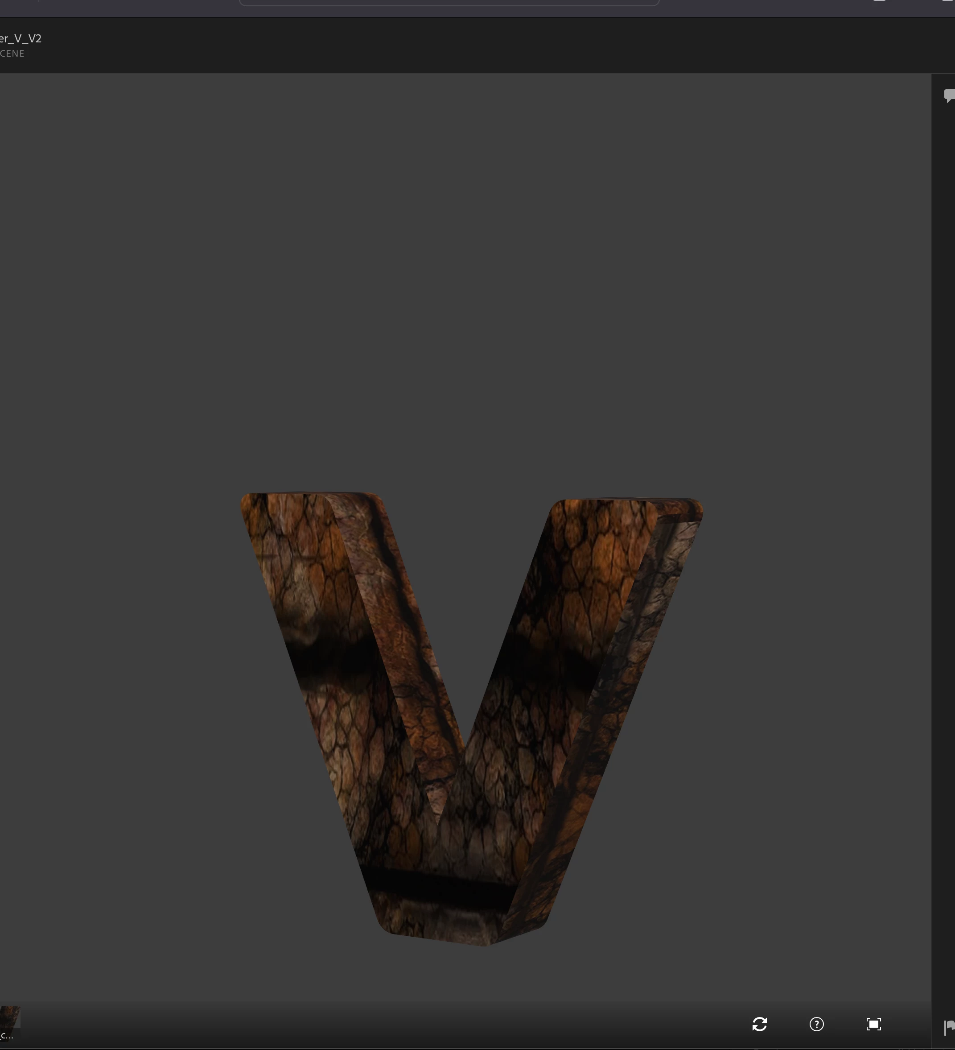Click the model title ending in V_V2

(x=21, y=38)
